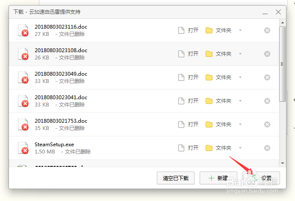Screen dimensions: 295x201
Task: Click the deleted-file icon for 20180803021753.doc
Action: click(x=23, y=124)
